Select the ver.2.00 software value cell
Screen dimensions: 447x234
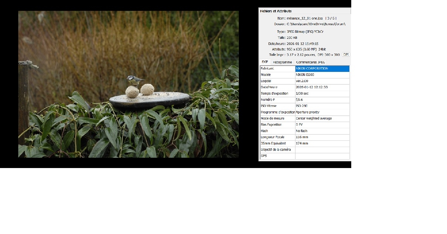pyautogui.click(x=302, y=81)
